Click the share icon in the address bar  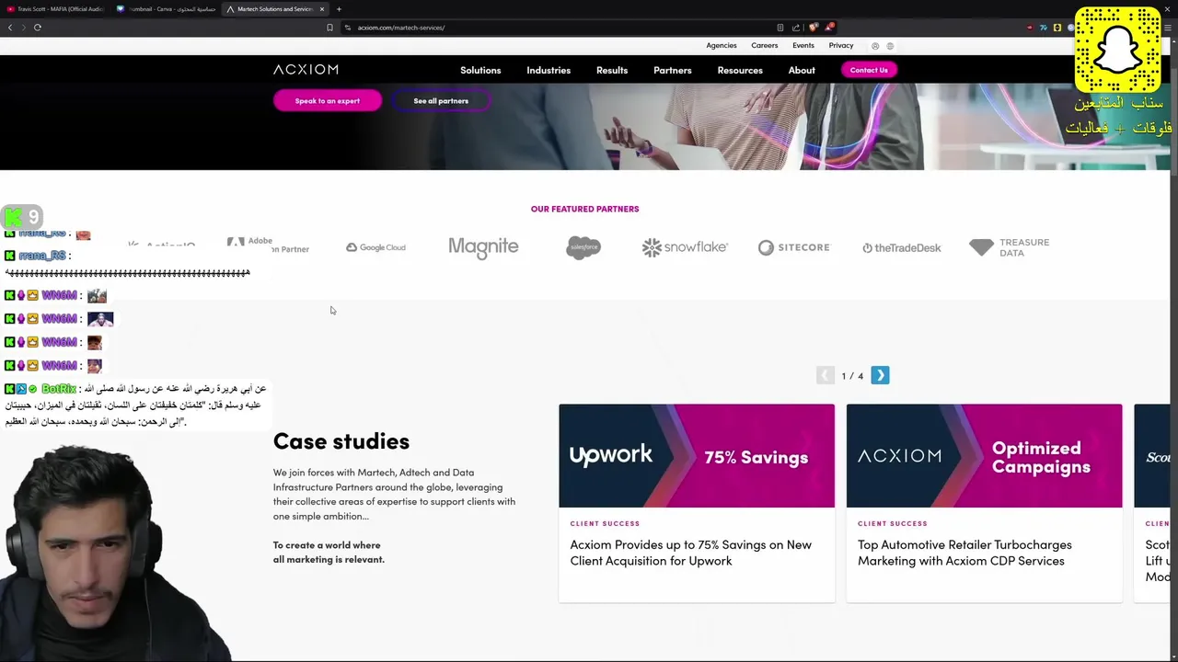[x=796, y=28]
